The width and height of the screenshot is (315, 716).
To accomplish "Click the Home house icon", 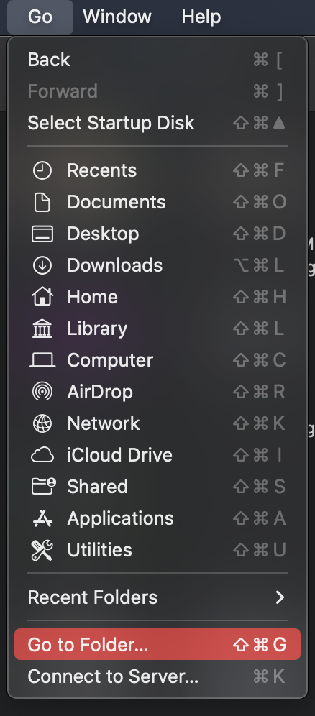I will [42, 297].
